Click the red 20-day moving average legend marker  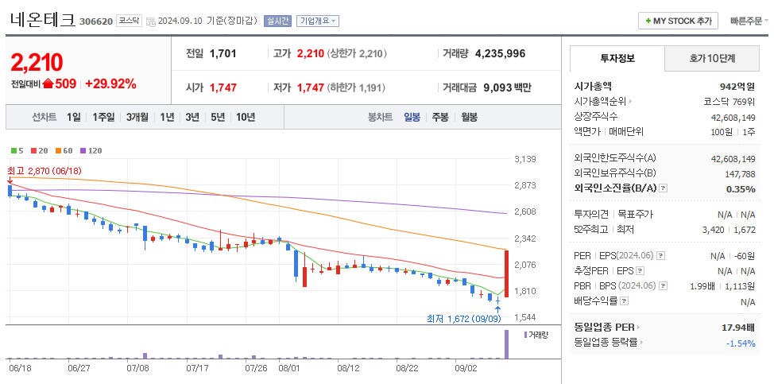[33, 150]
